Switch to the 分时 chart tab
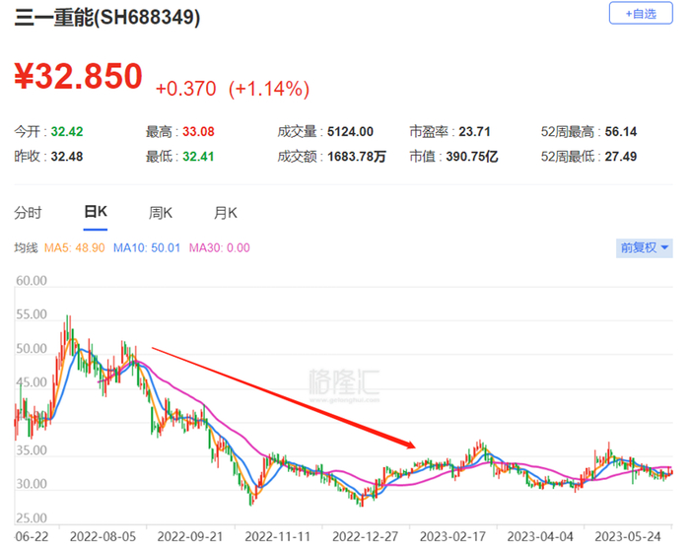The width and height of the screenshot is (690, 548). click(x=28, y=213)
